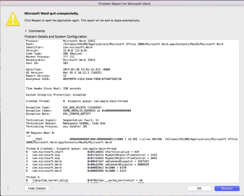Viewport: 244px width, 196px height.
Task: Click the window title 'Problem Report for Microsoft Word'
Action: (x=125, y=4)
